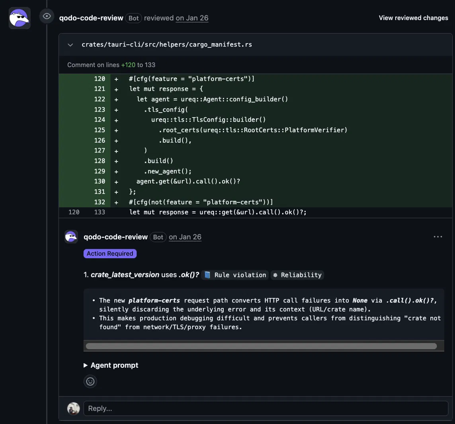Click the horizontal scrollbar under comment text
The image size is (455, 424).
pyautogui.click(x=261, y=346)
